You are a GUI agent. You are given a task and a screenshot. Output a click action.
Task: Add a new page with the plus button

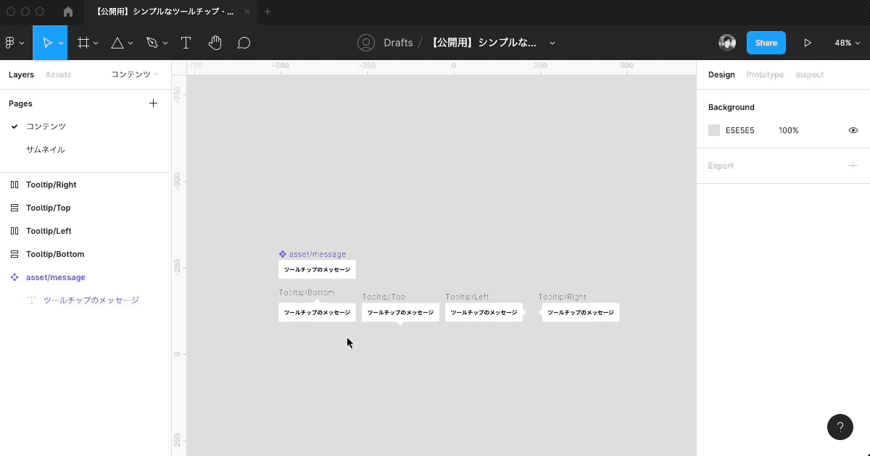[153, 103]
